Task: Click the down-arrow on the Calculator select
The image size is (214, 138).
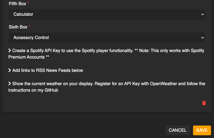Action: coord(202,14)
